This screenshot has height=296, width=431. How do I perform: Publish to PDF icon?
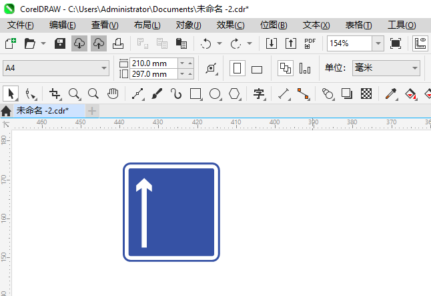(310, 43)
